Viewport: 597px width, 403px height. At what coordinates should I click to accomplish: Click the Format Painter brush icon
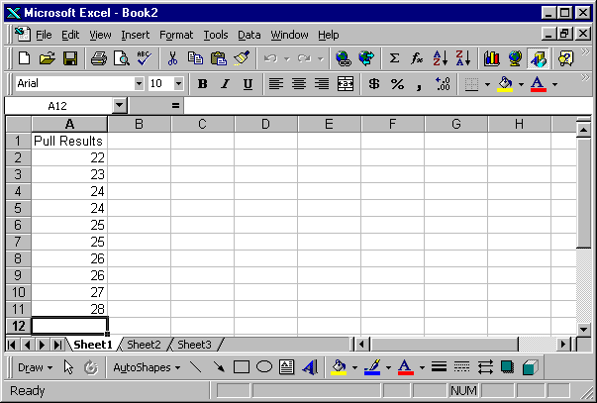click(x=242, y=58)
